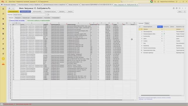Screen dimensions: 188x106
Task: Click the columns panel horizontal scrollbar
Action: pos(155,95)
